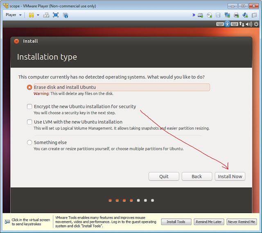Click second keyboard layout icon in Ubuntu panel
The height and width of the screenshot is (233, 262).
235,24
